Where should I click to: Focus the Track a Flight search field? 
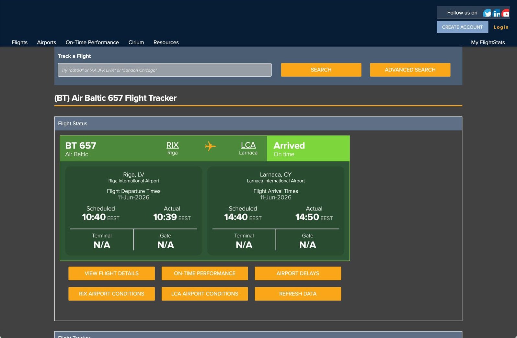click(165, 70)
